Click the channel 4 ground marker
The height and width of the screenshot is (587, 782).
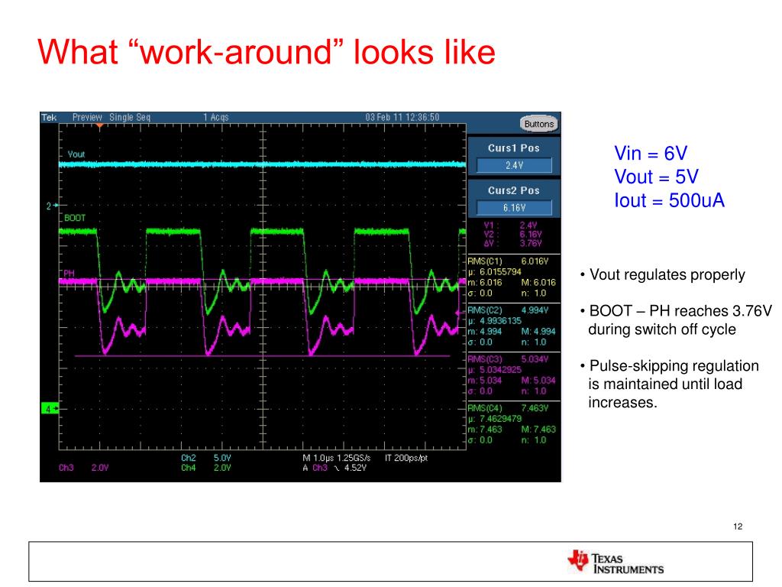(50, 409)
